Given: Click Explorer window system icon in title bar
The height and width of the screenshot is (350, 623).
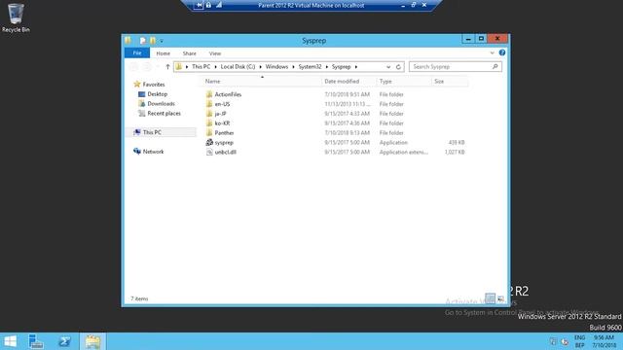Looking at the screenshot, I should pyautogui.click(x=128, y=40).
